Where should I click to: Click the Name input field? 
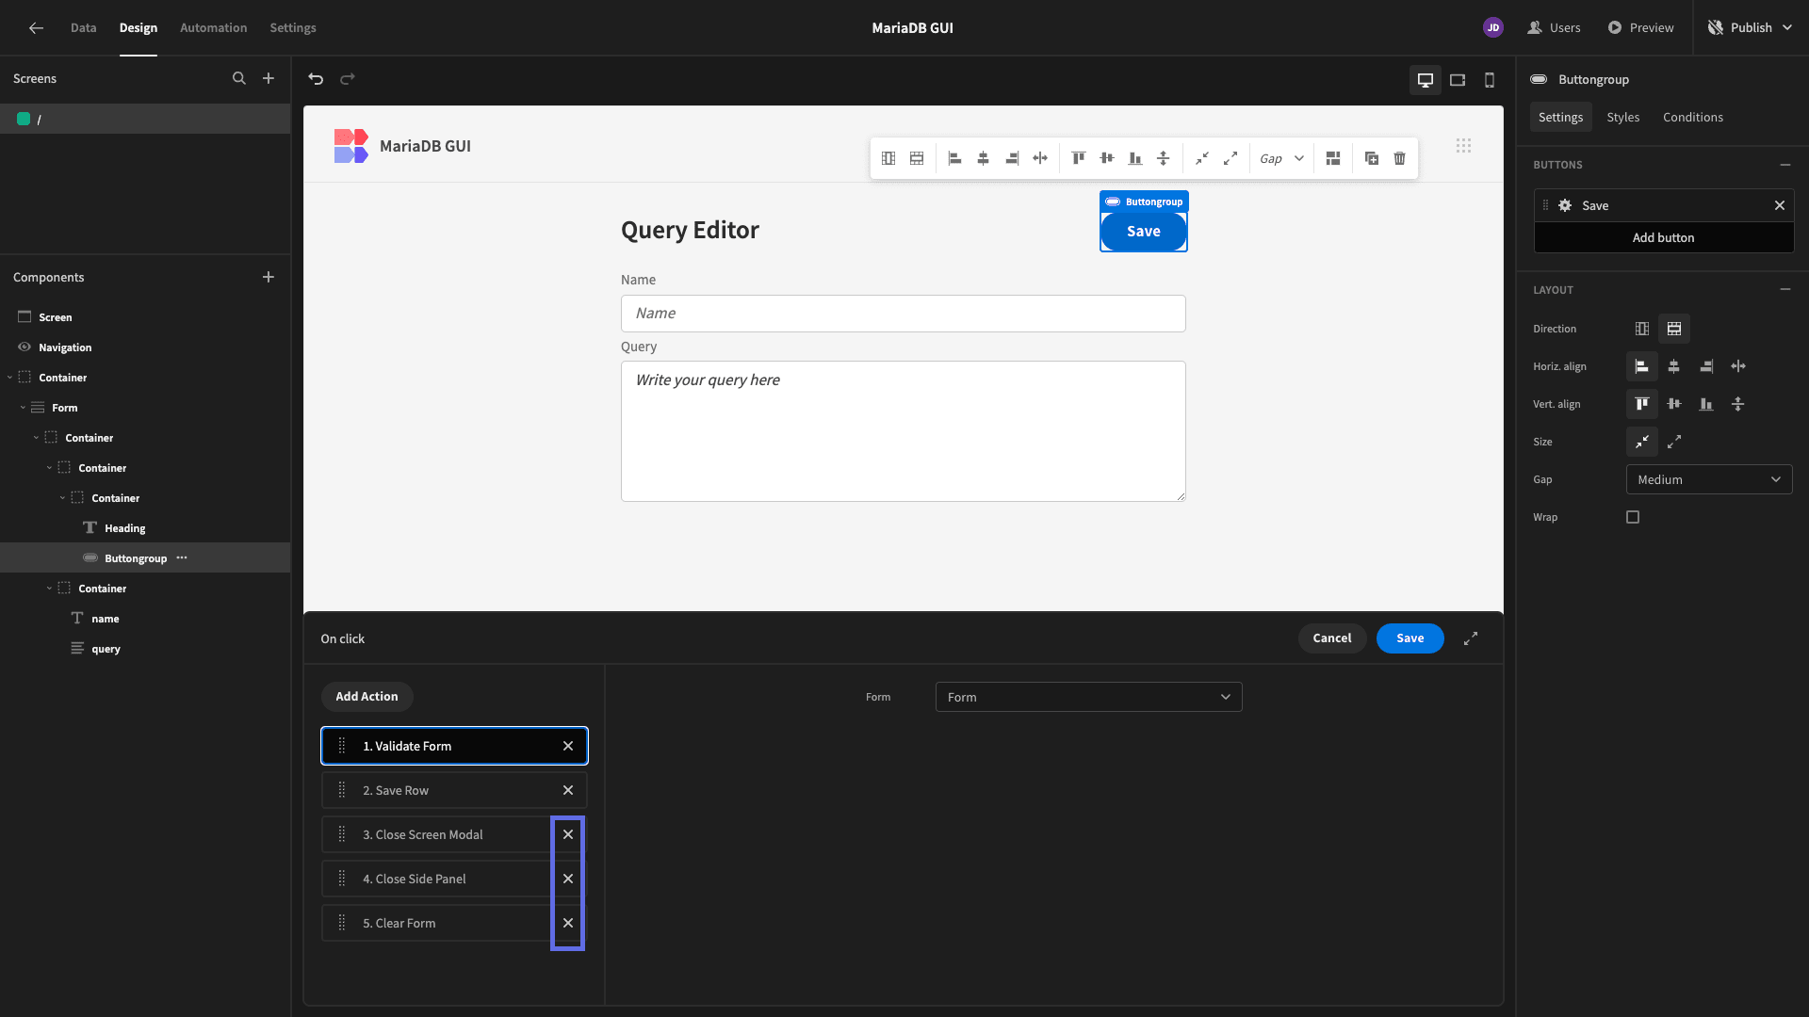pos(903,314)
